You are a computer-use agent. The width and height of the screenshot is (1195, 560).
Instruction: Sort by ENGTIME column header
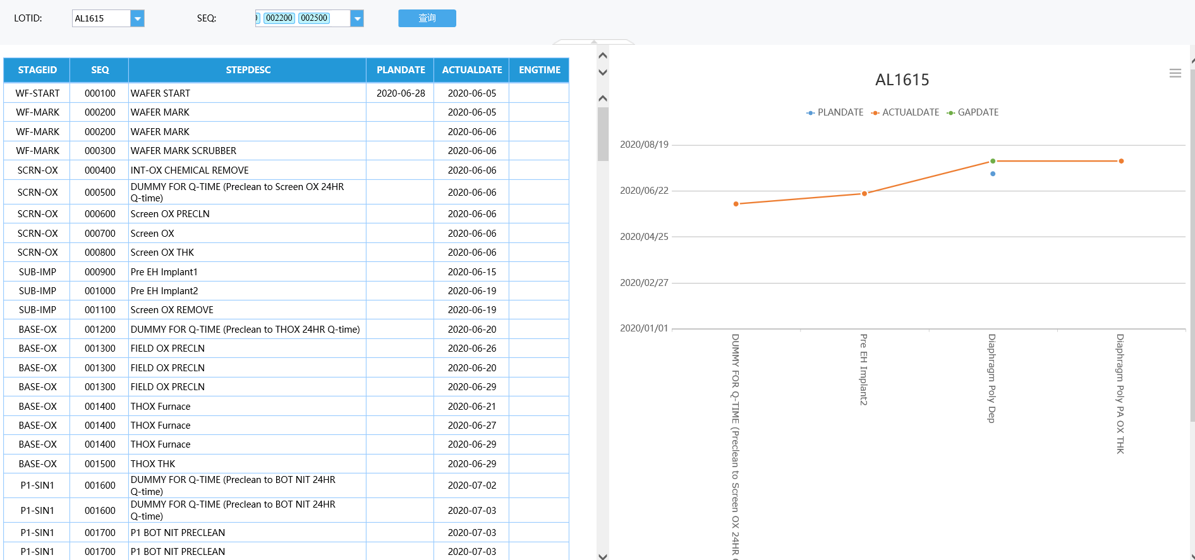click(x=540, y=70)
